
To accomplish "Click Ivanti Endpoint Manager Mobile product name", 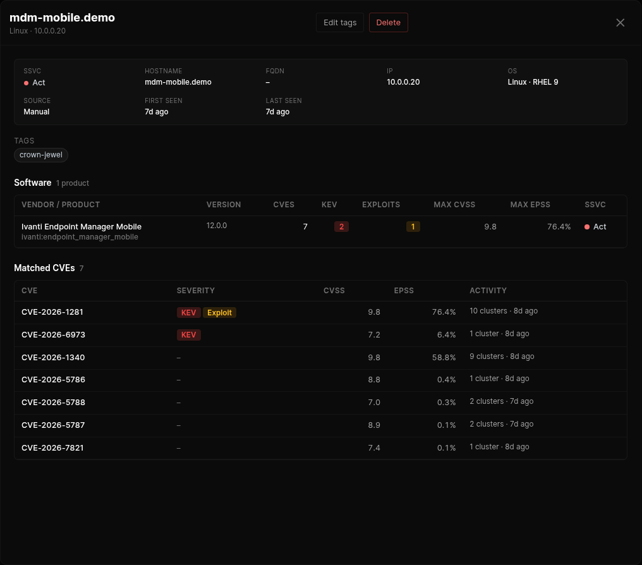I will 82,226.
